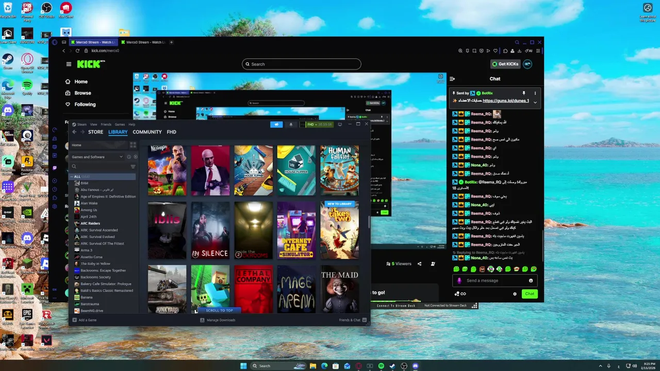Click the Kick Search field

tap(302, 64)
